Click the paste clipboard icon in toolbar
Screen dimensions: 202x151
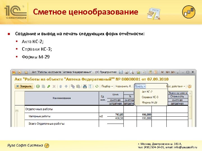tap(78, 86)
